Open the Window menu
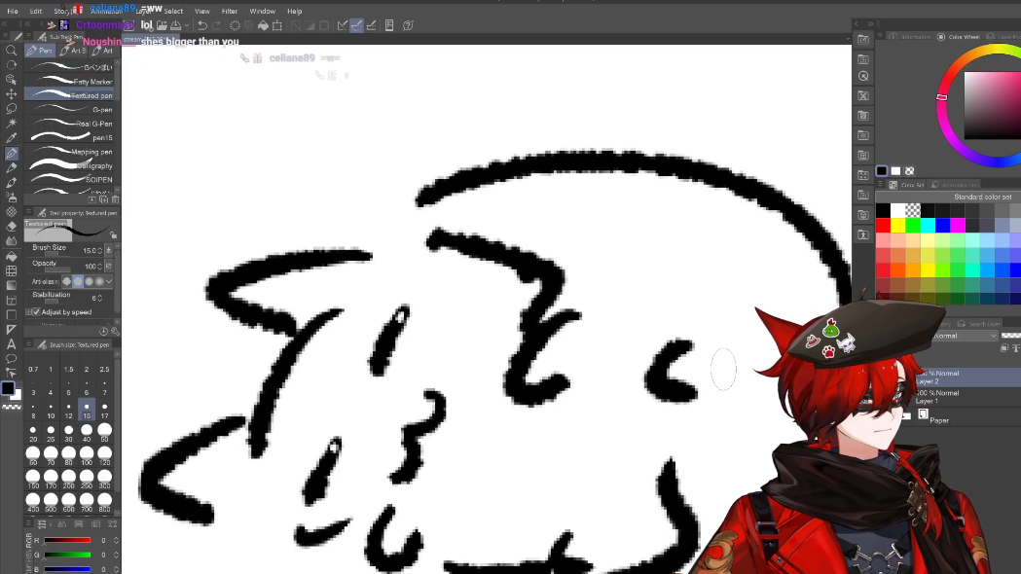This screenshot has height=574, width=1021. (x=263, y=11)
